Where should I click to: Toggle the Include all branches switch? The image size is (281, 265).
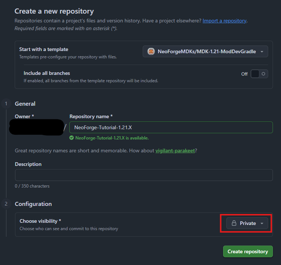point(259,74)
